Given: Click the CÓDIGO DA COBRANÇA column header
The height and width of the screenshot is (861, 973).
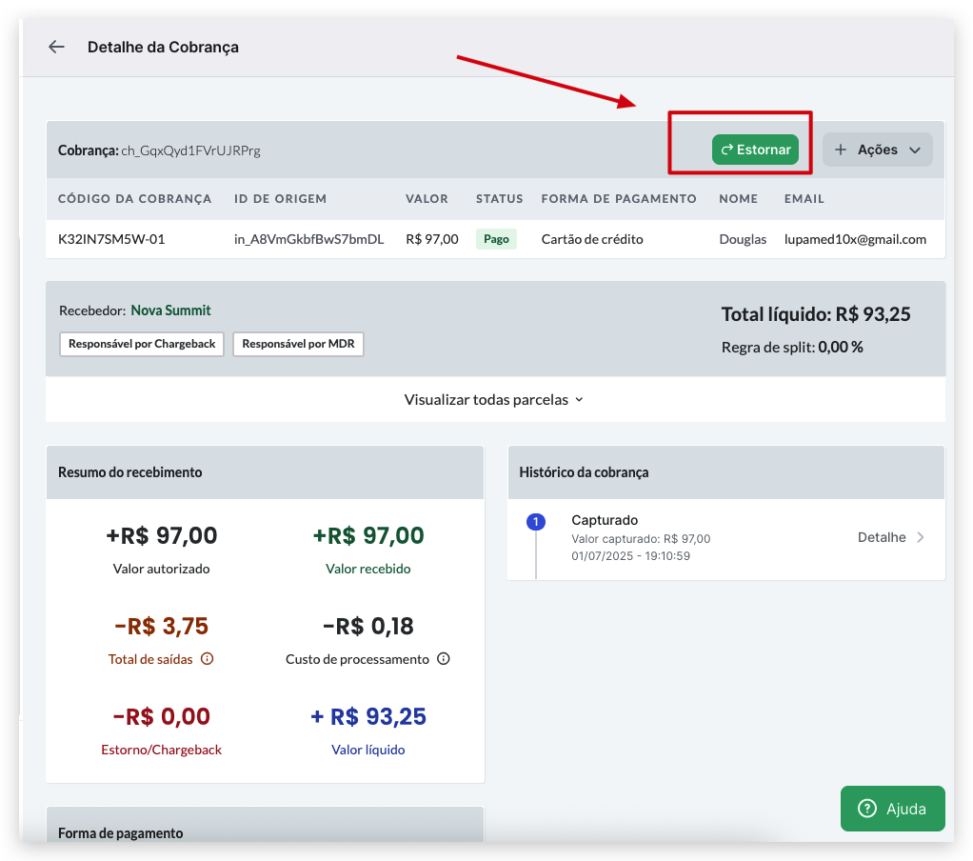Looking at the screenshot, I should [134, 199].
